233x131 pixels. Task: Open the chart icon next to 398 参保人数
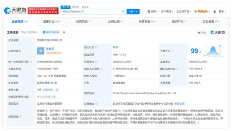(x=57, y=90)
